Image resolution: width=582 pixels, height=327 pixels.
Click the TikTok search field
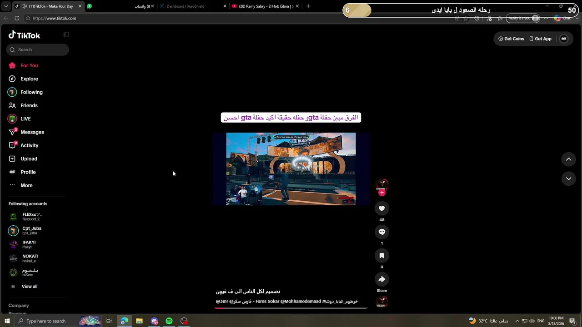[x=38, y=50]
